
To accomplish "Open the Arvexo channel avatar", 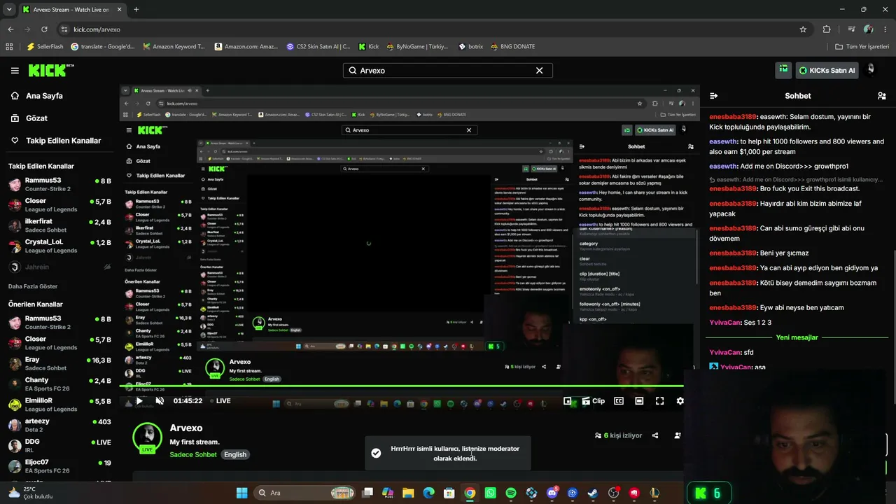I will (147, 437).
